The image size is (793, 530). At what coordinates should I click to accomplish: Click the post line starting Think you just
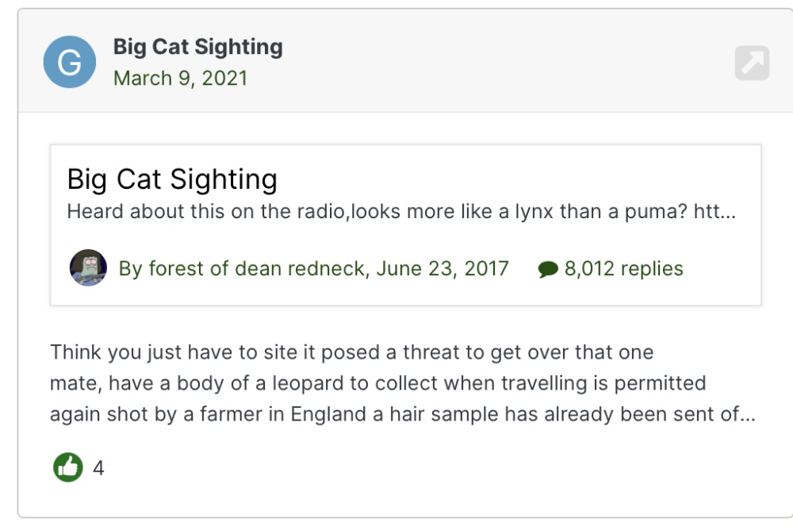(351, 352)
